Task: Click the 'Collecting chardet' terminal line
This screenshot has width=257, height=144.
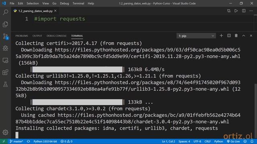Action: click(83, 108)
